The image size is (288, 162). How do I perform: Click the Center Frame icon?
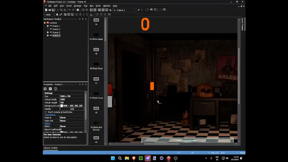[x=109, y=14]
